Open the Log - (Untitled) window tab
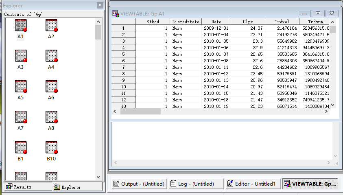 [196, 184]
